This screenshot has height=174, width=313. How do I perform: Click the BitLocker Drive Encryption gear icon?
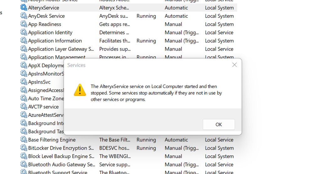24,148
